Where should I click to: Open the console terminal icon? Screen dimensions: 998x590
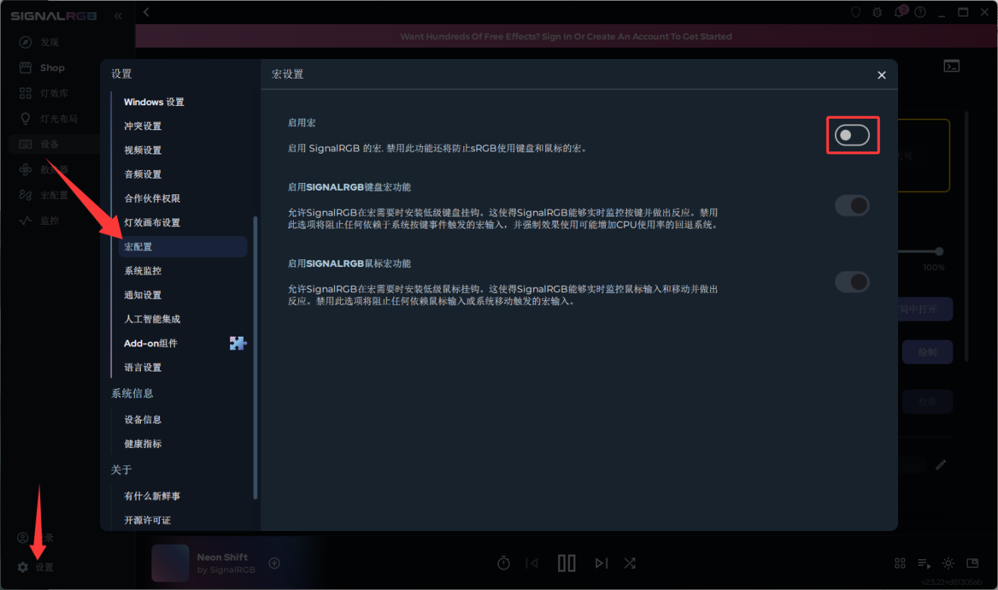coord(952,67)
